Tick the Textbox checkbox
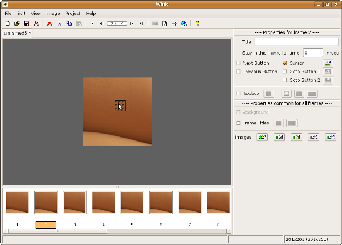342x245 pixels. click(238, 93)
